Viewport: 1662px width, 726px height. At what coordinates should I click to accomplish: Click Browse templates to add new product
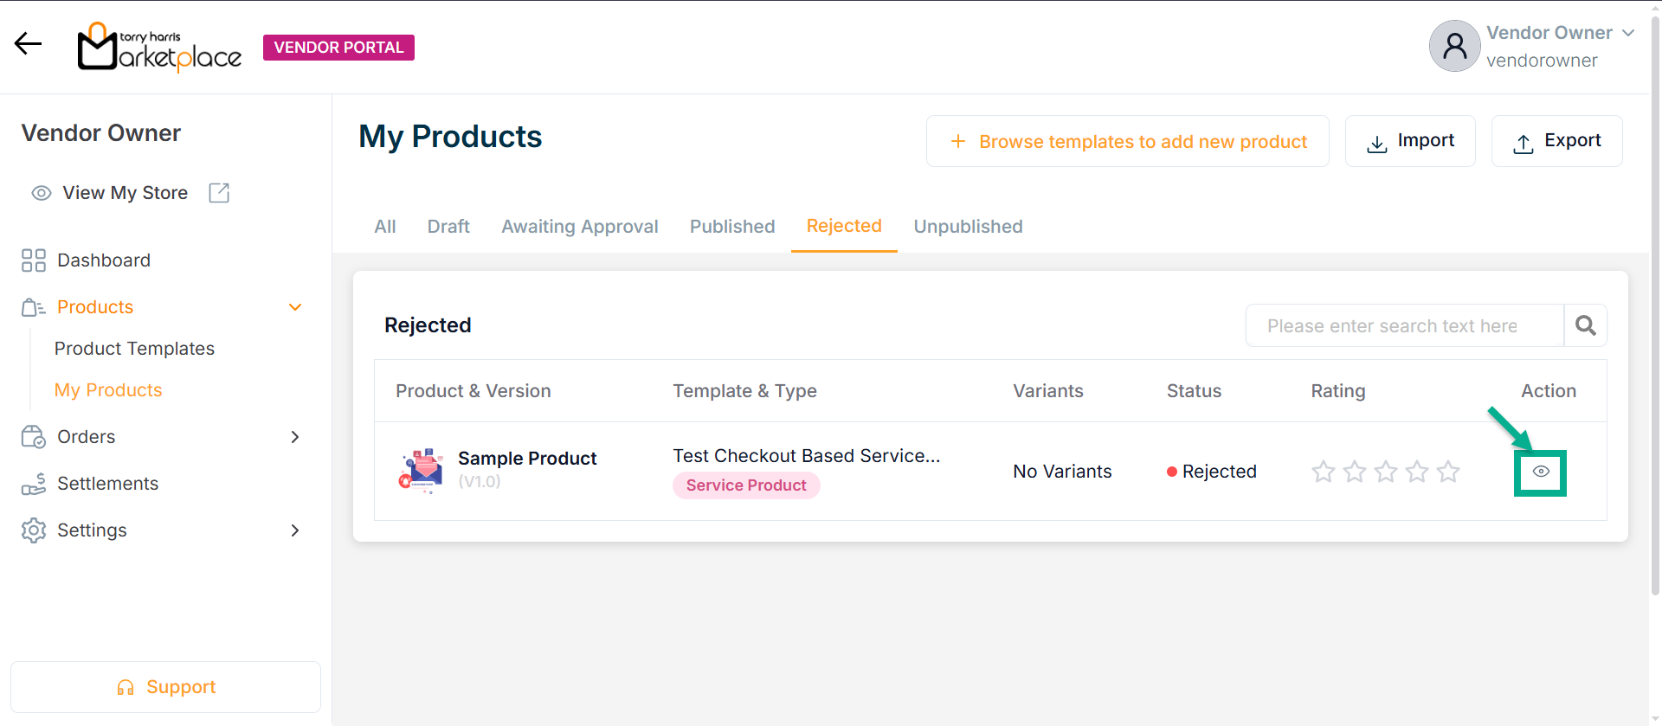(1127, 141)
